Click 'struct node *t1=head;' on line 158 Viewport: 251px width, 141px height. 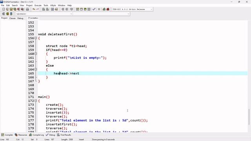point(66,46)
